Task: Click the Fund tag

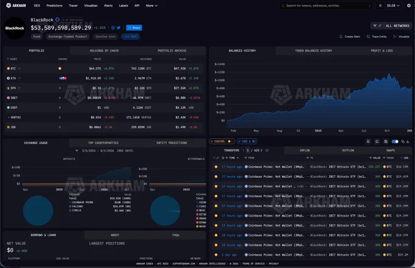Action: click(x=37, y=37)
